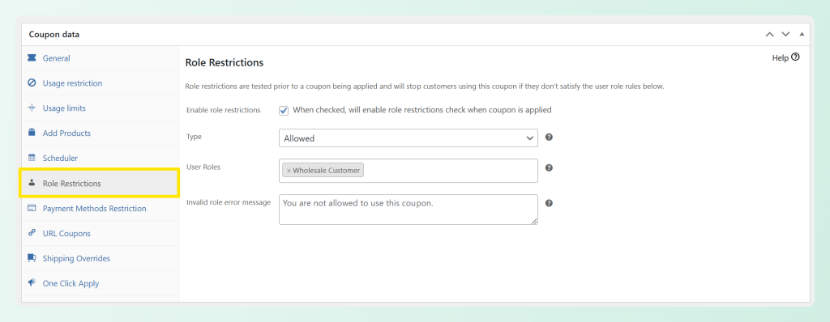
Task: Click the Scheduler calendar icon
Action: (32, 158)
